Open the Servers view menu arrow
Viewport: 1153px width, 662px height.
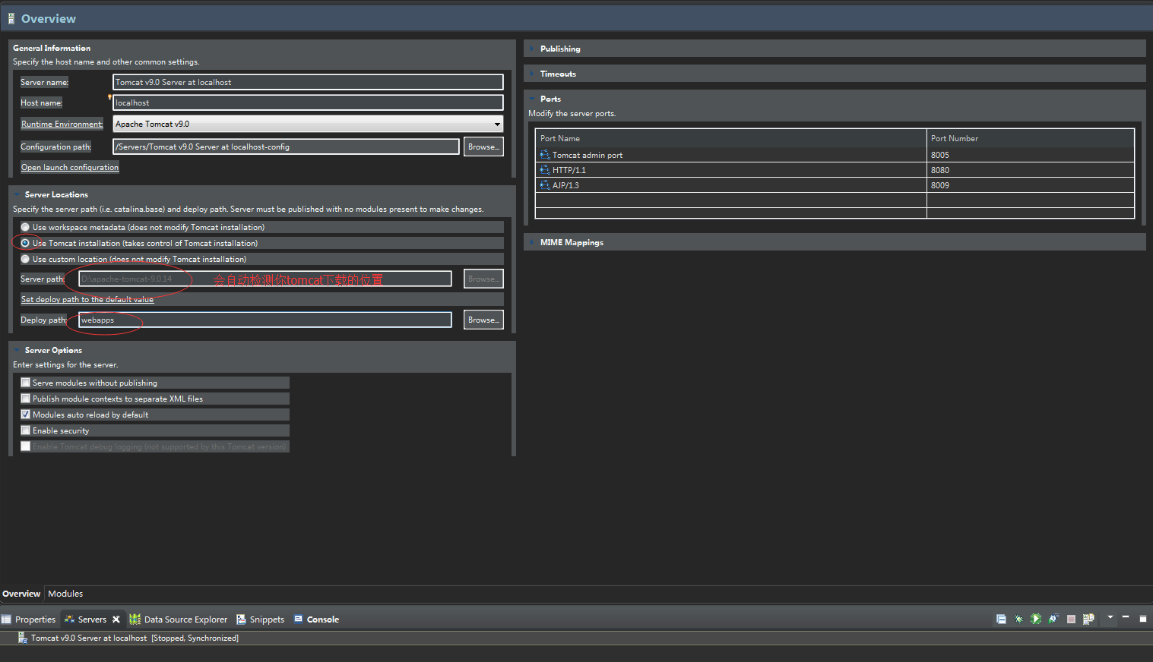(1110, 617)
